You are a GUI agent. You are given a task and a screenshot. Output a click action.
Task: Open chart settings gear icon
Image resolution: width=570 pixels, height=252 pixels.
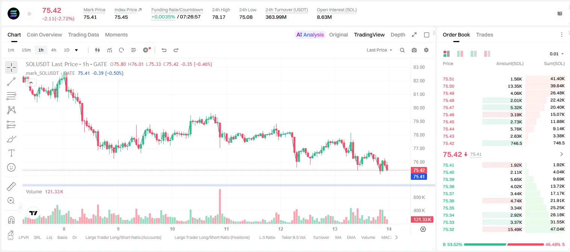[426, 50]
